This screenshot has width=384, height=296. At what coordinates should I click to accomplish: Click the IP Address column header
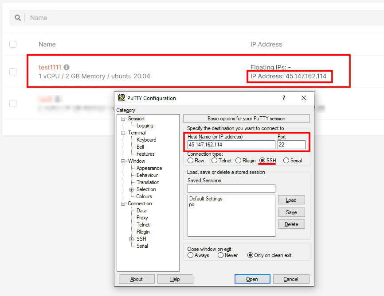266,44
